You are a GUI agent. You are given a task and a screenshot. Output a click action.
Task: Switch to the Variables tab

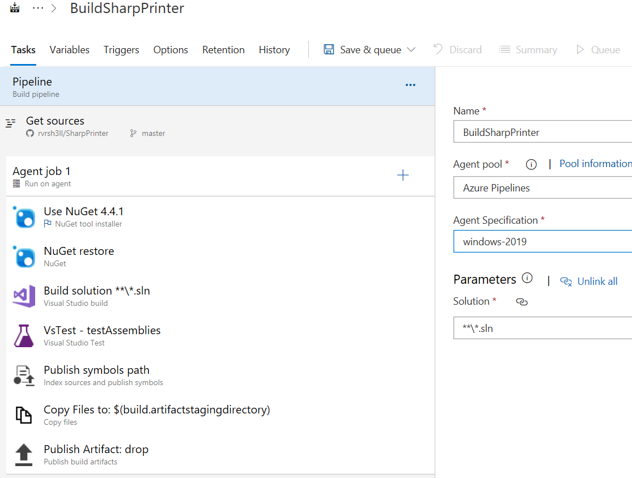[x=69, y=50]
